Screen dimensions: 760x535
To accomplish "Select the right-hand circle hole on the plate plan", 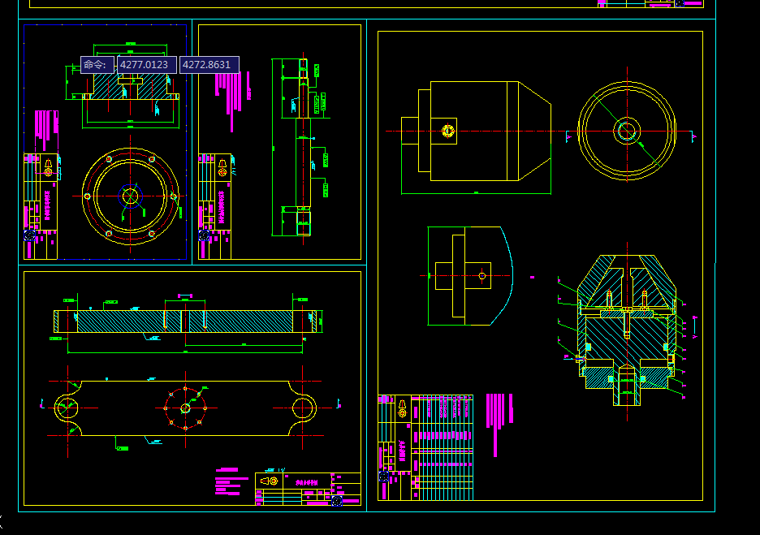I will click(x=304, y=408).
